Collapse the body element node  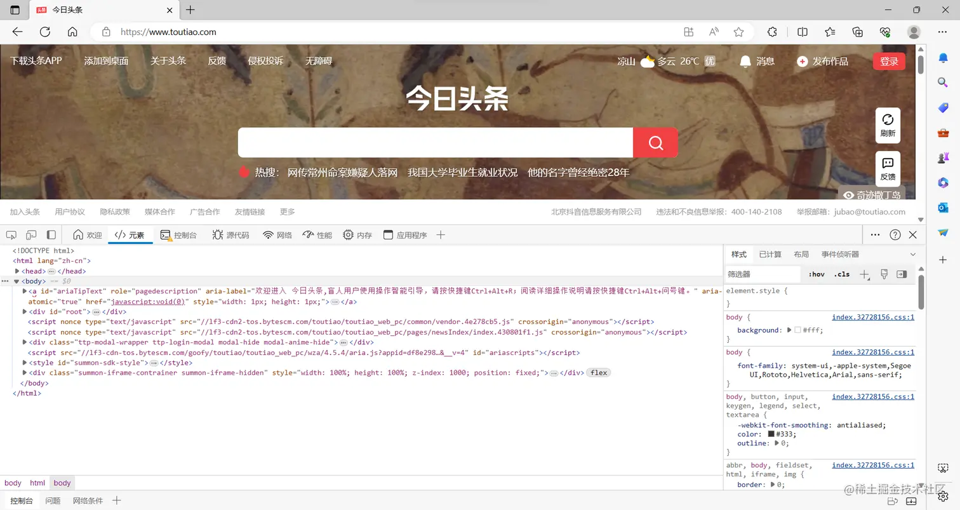coord(17,281)
